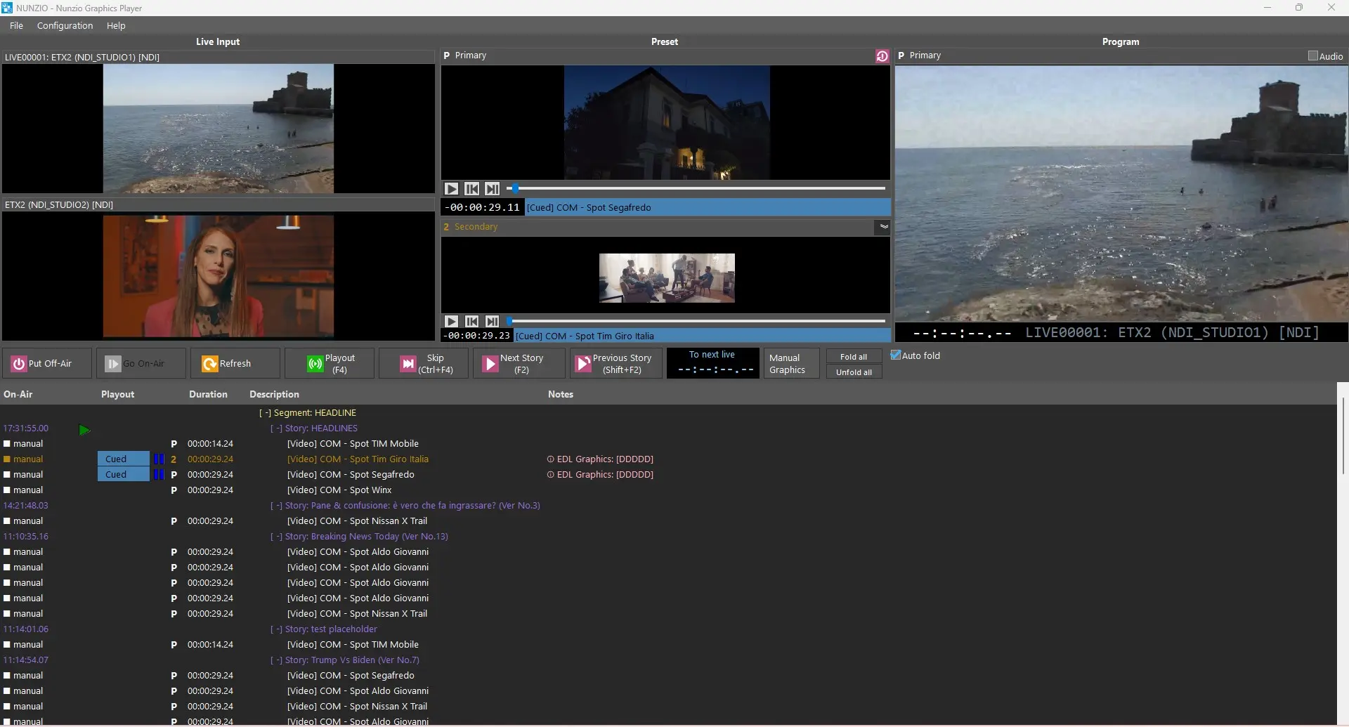This screenshot has height=727, width=1349.
Task: Open the Configuration menu
Action: click(65, 26)
